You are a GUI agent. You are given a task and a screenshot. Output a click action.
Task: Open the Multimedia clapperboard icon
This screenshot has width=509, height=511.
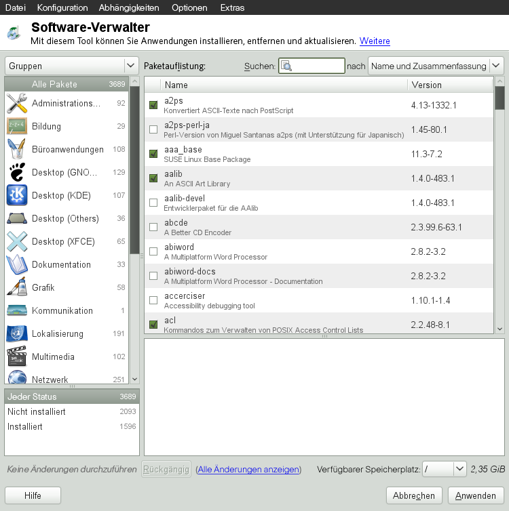[x=16, y=356]
